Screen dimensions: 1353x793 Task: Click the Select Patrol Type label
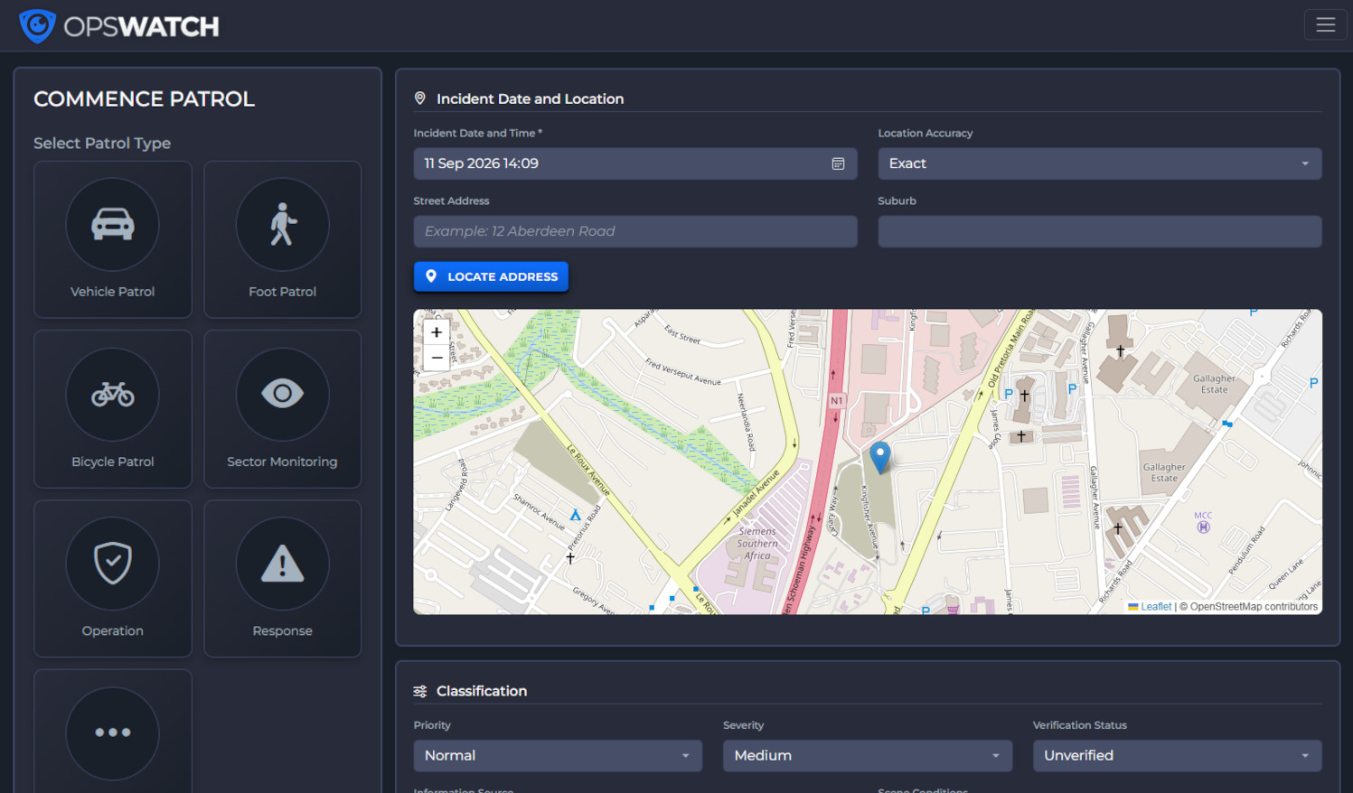tap(102, 143)
